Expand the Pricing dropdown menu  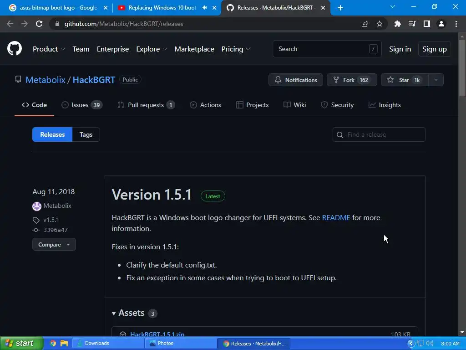tap(236, 49)
